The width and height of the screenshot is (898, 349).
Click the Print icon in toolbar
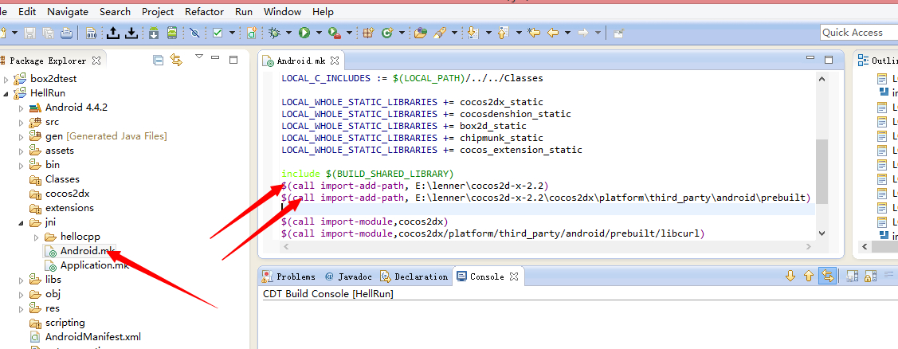[x=67, y=33]
